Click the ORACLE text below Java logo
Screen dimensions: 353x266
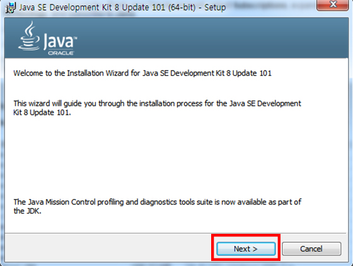coord(61,53)
